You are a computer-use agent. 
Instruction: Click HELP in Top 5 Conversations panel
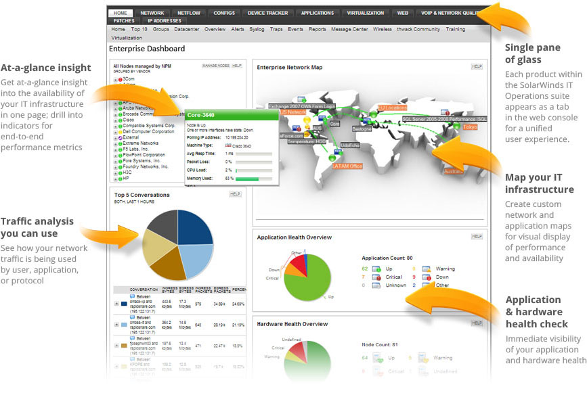point(235,194)
